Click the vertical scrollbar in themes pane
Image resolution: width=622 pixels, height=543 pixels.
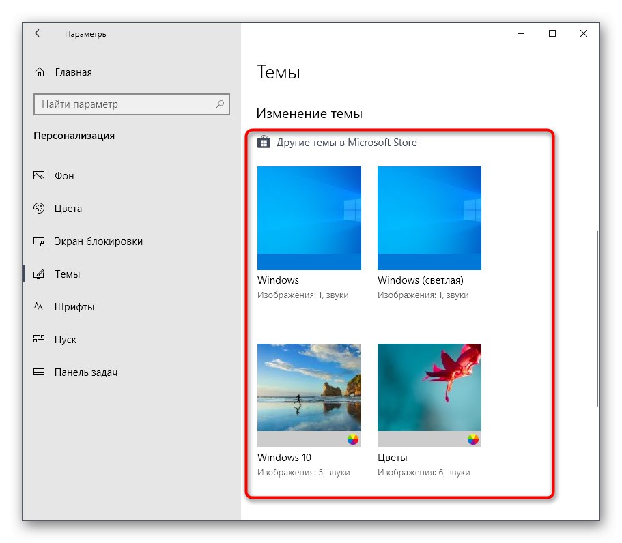coord(597,317)
